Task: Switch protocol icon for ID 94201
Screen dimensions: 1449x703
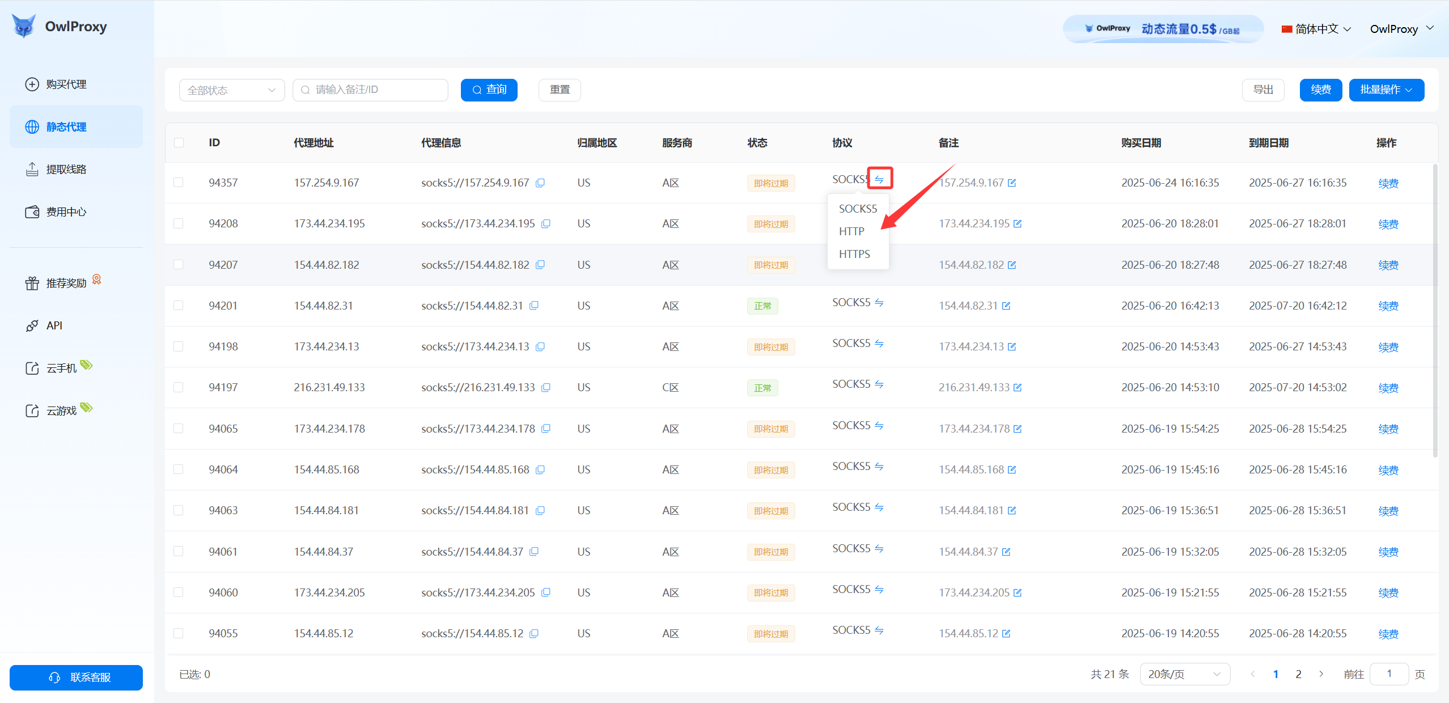Action: [x=879, y=303]
